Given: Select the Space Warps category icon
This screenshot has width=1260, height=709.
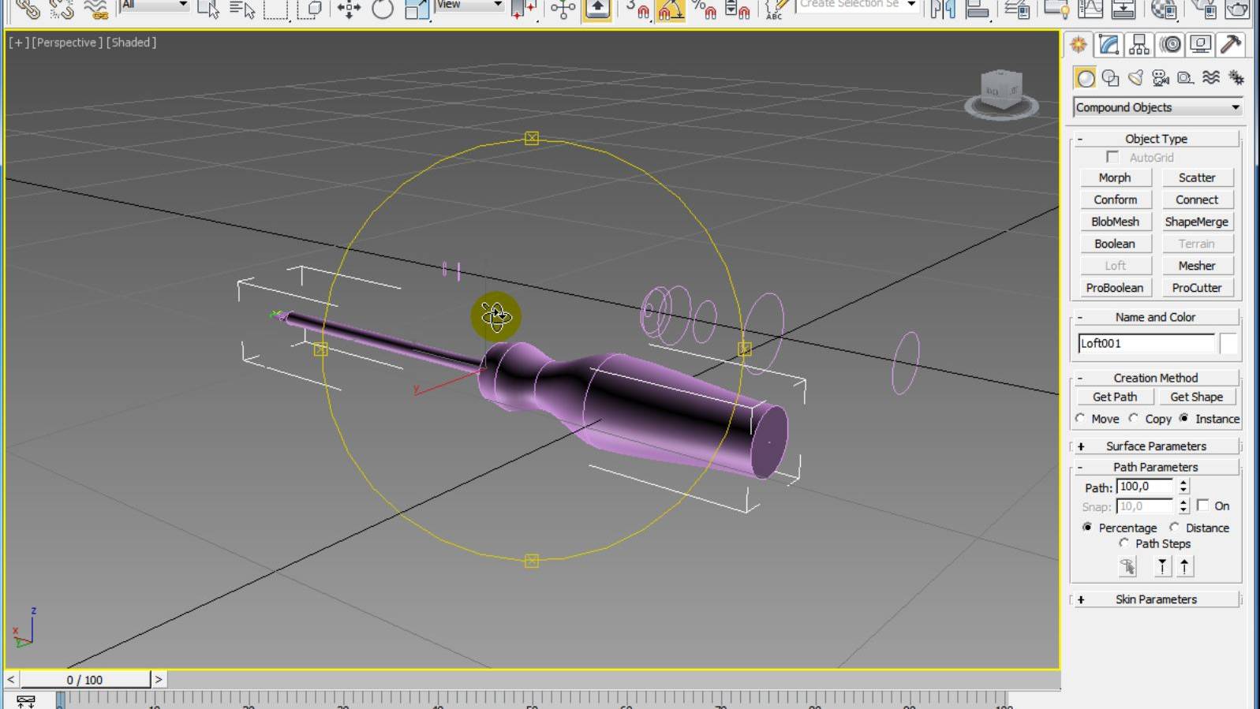Looking at the screenshot, I should [1210, 77].
